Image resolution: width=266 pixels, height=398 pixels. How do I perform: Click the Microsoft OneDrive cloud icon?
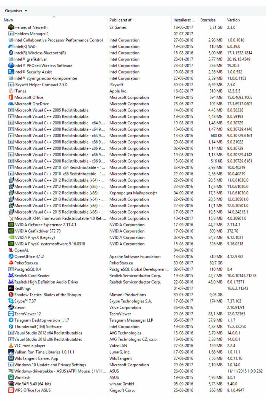11,103
